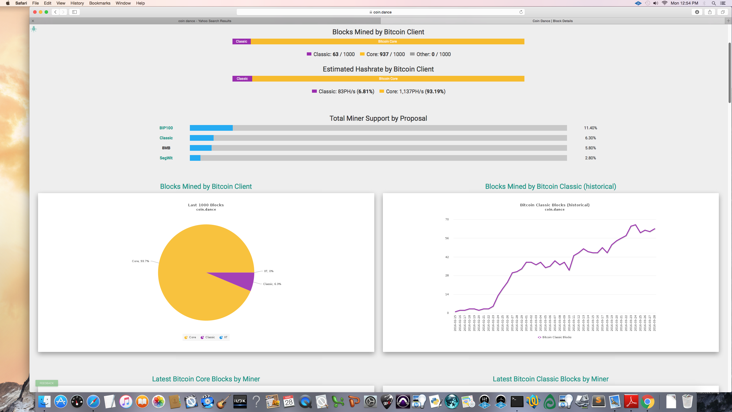Toggle the Safari sidebar button
Screen dimensions: 732x412
point(74,12)
